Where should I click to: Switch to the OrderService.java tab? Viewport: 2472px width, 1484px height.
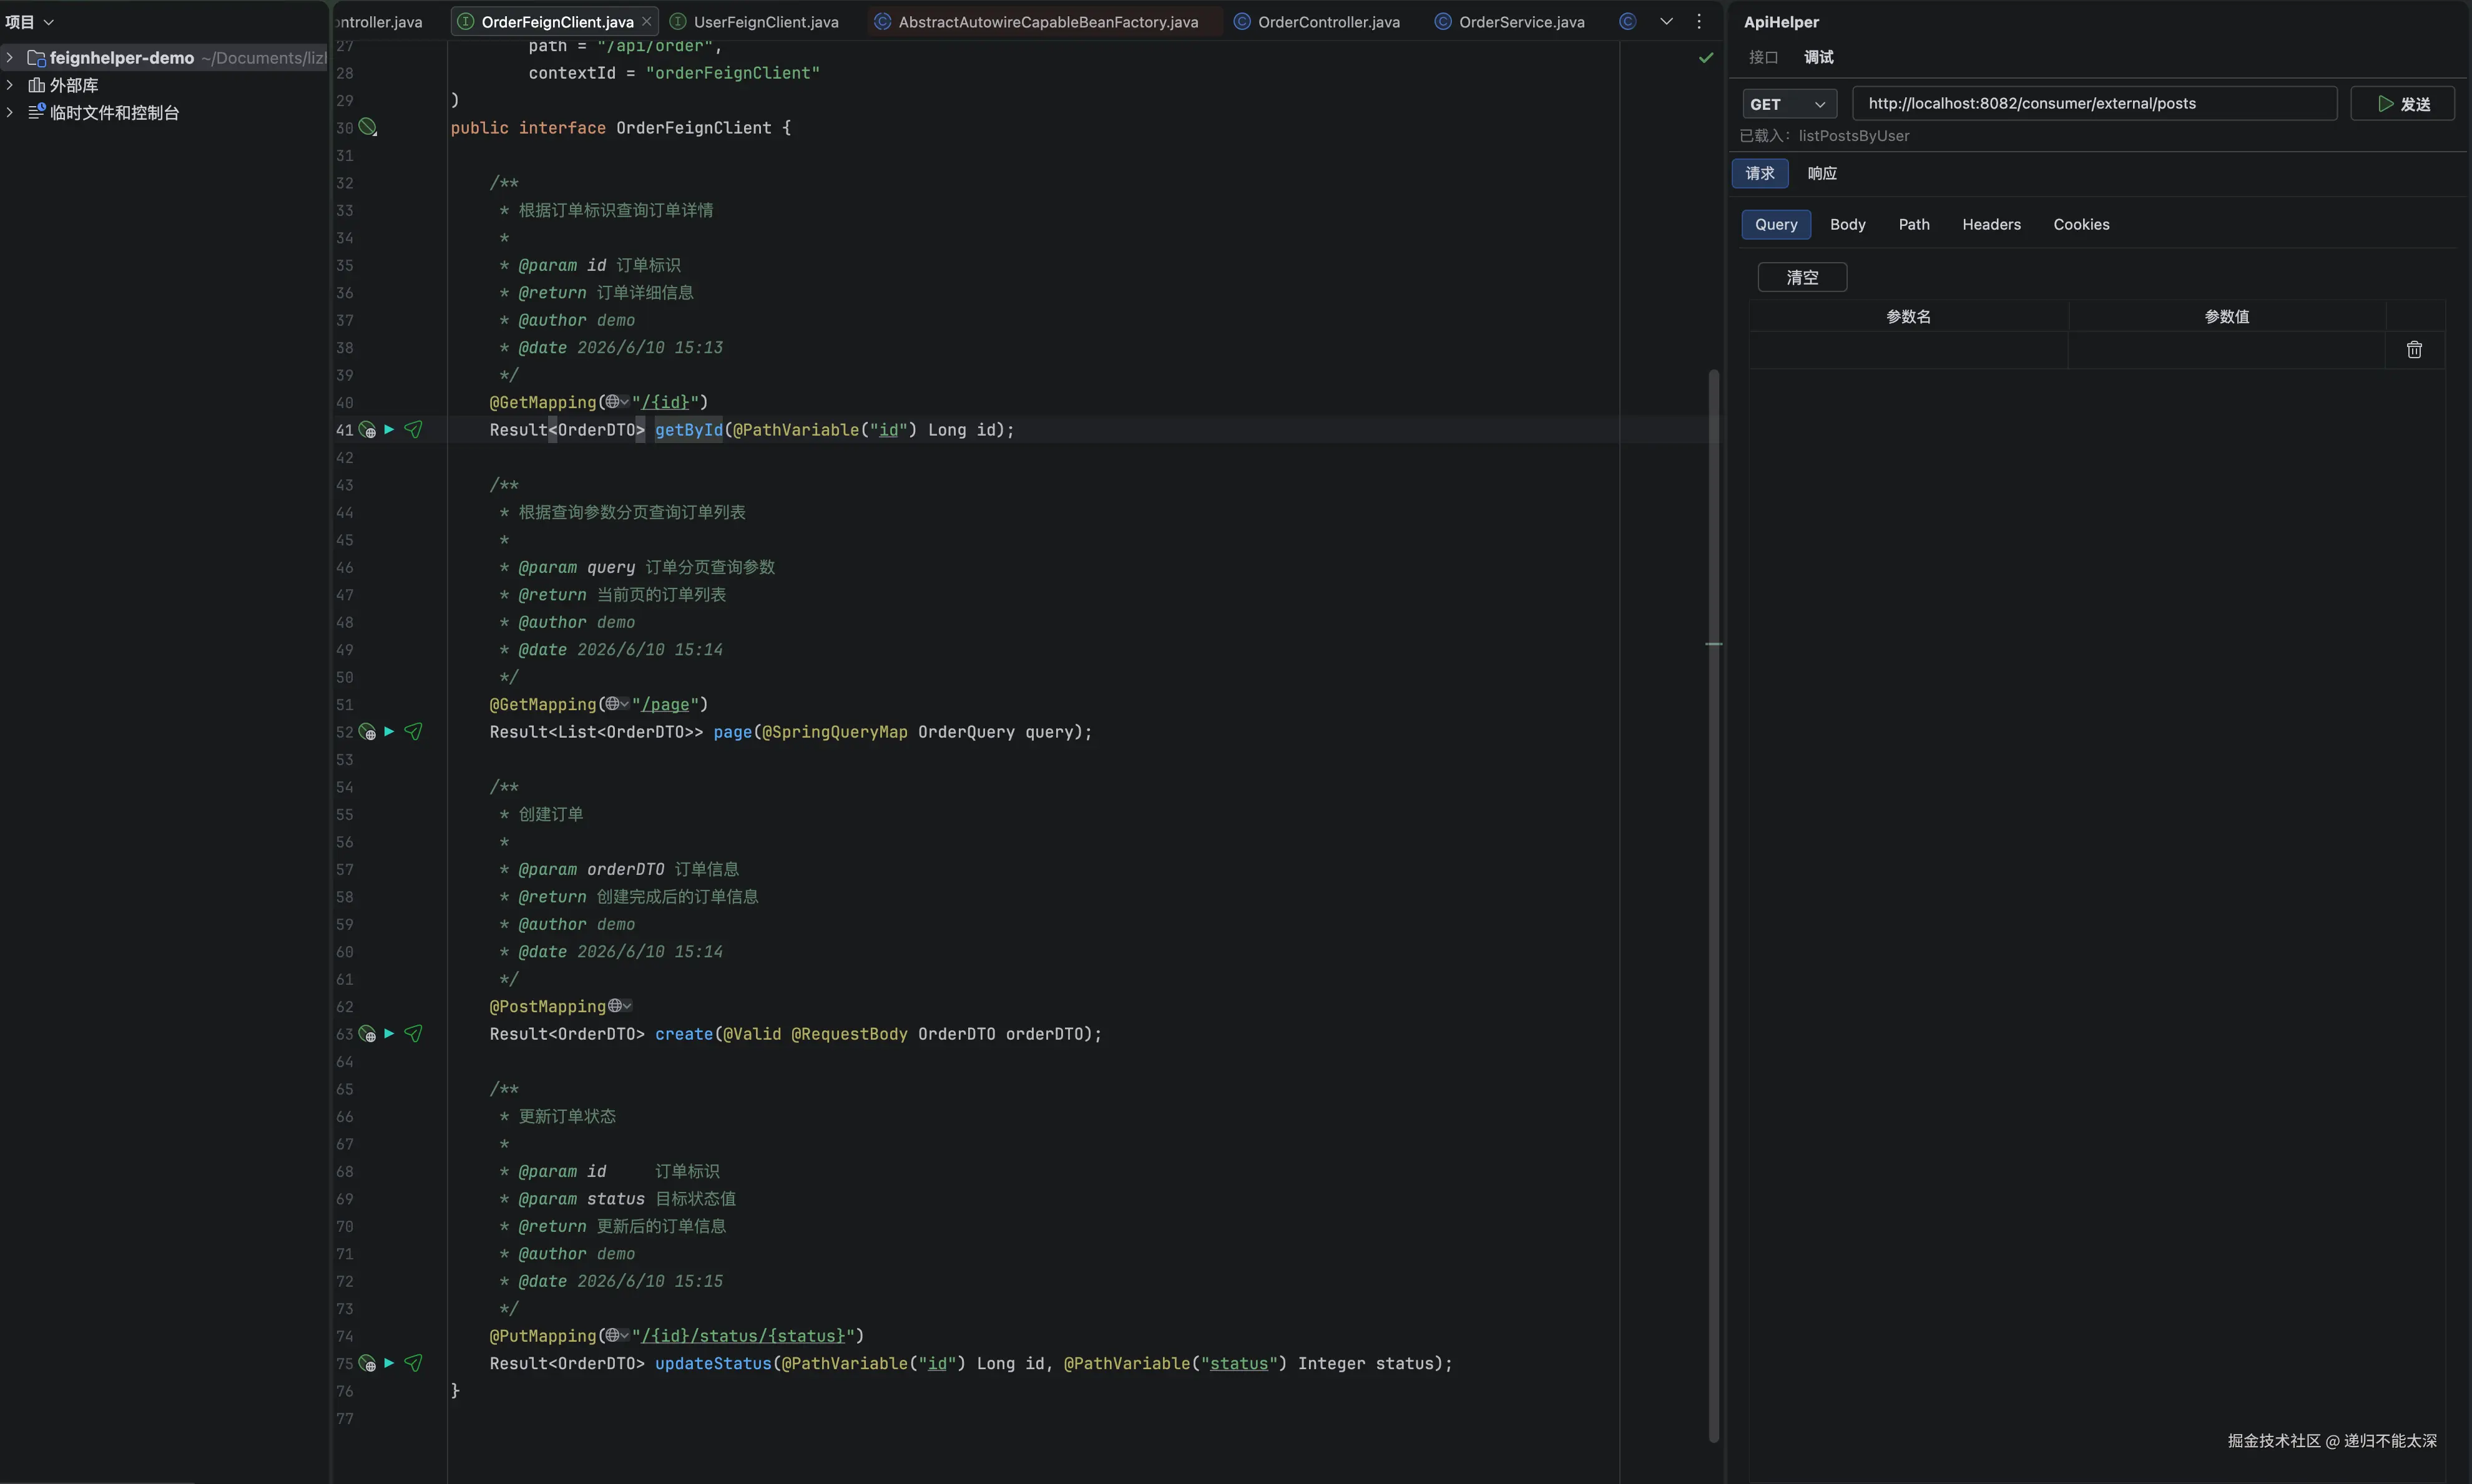(1510, 21)
